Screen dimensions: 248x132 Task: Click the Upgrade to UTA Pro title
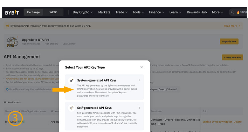tap(35, 40)
